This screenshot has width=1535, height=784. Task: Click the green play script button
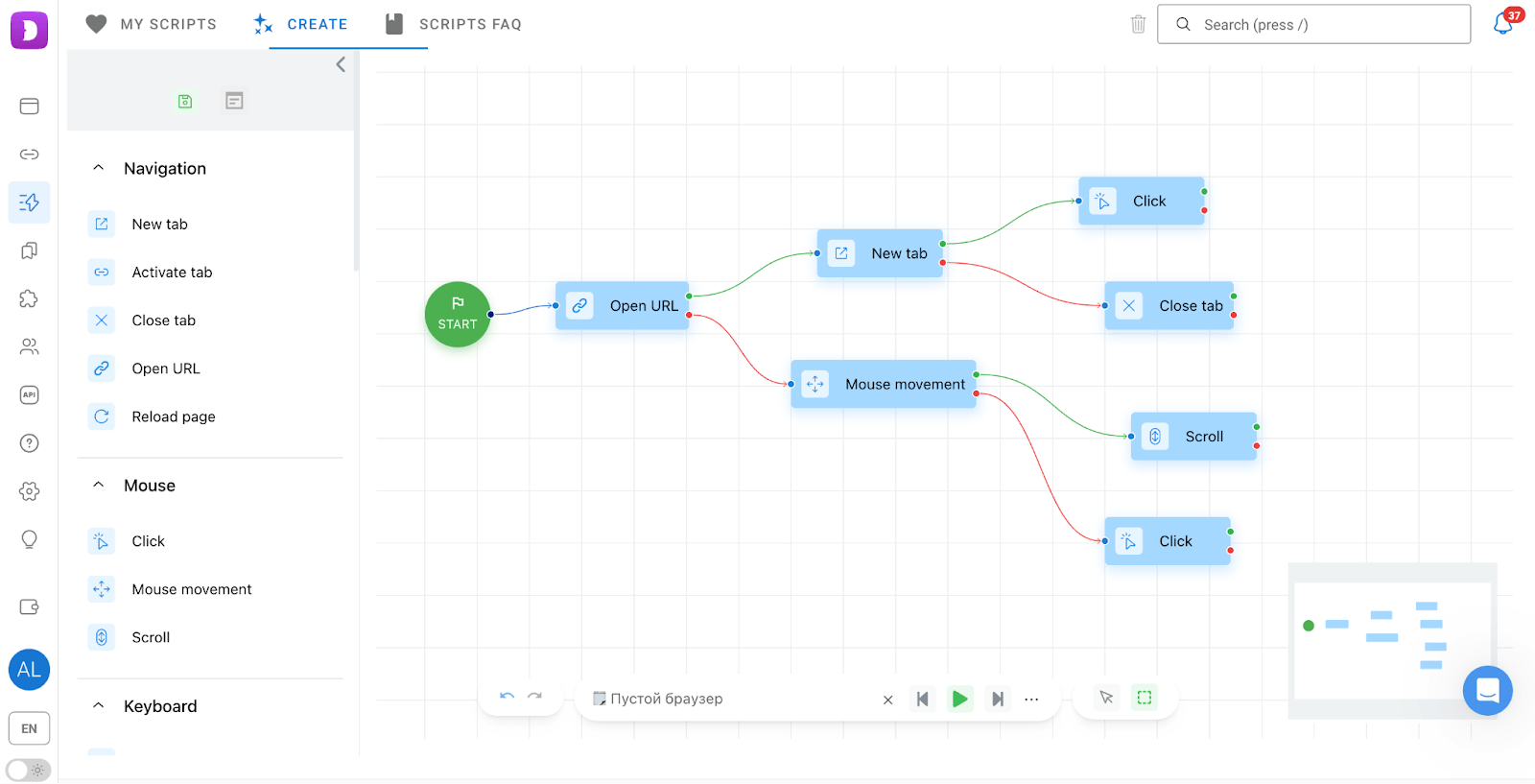pyautogui.click(x=959, y=699)
